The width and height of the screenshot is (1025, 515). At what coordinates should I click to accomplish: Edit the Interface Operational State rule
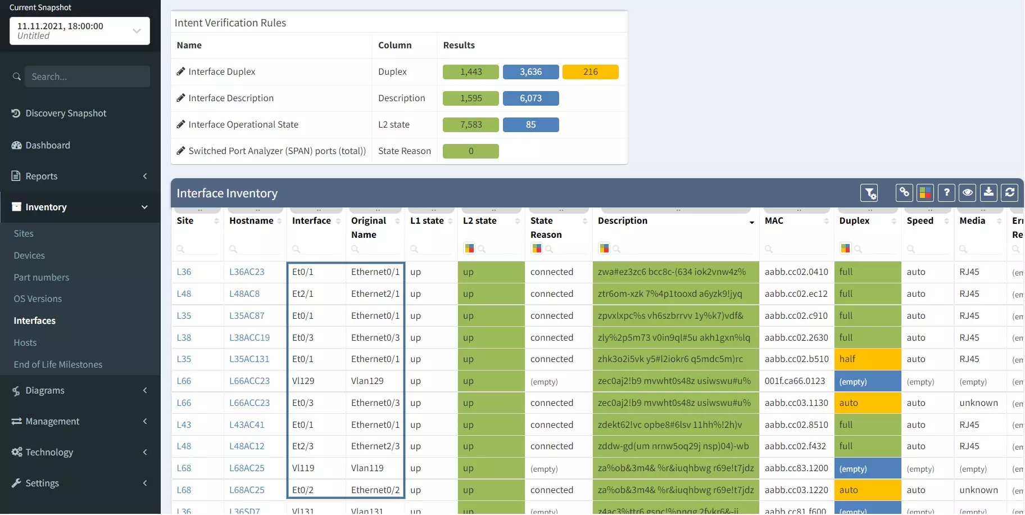pos(181,124)
